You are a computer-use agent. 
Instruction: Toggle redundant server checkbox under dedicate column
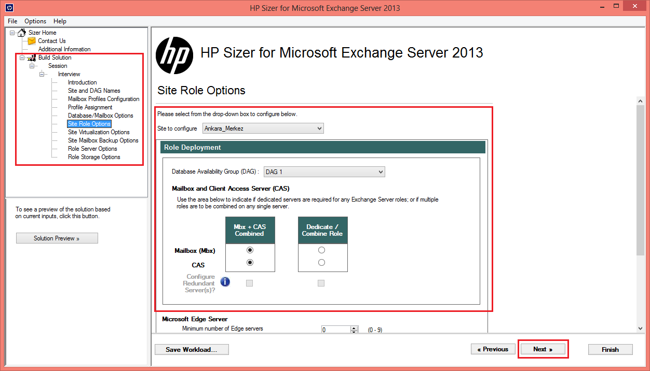click(x=321, y=283)
